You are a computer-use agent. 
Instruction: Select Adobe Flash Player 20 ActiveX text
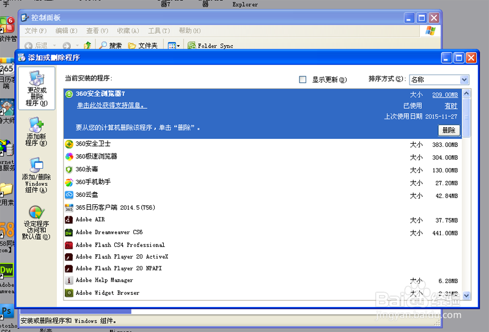pos(122,256)
